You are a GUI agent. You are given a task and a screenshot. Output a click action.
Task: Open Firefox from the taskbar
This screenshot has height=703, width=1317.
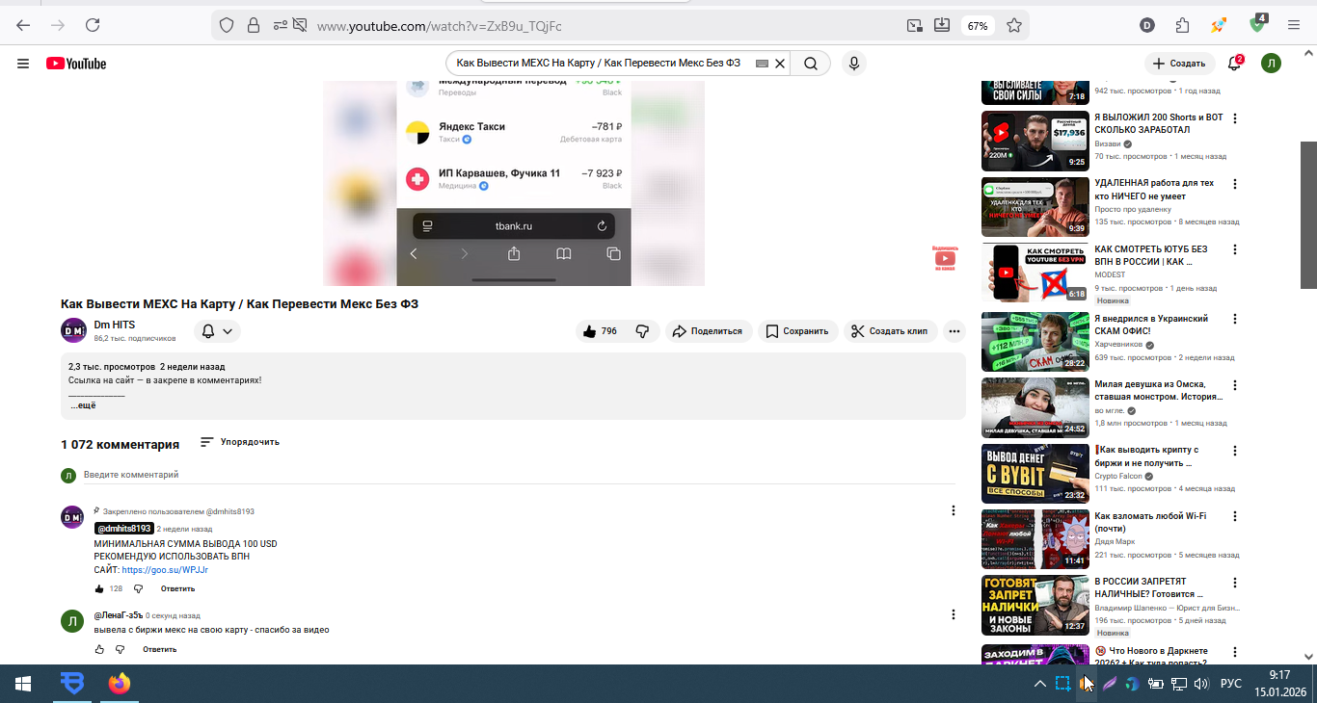[120, 684]
